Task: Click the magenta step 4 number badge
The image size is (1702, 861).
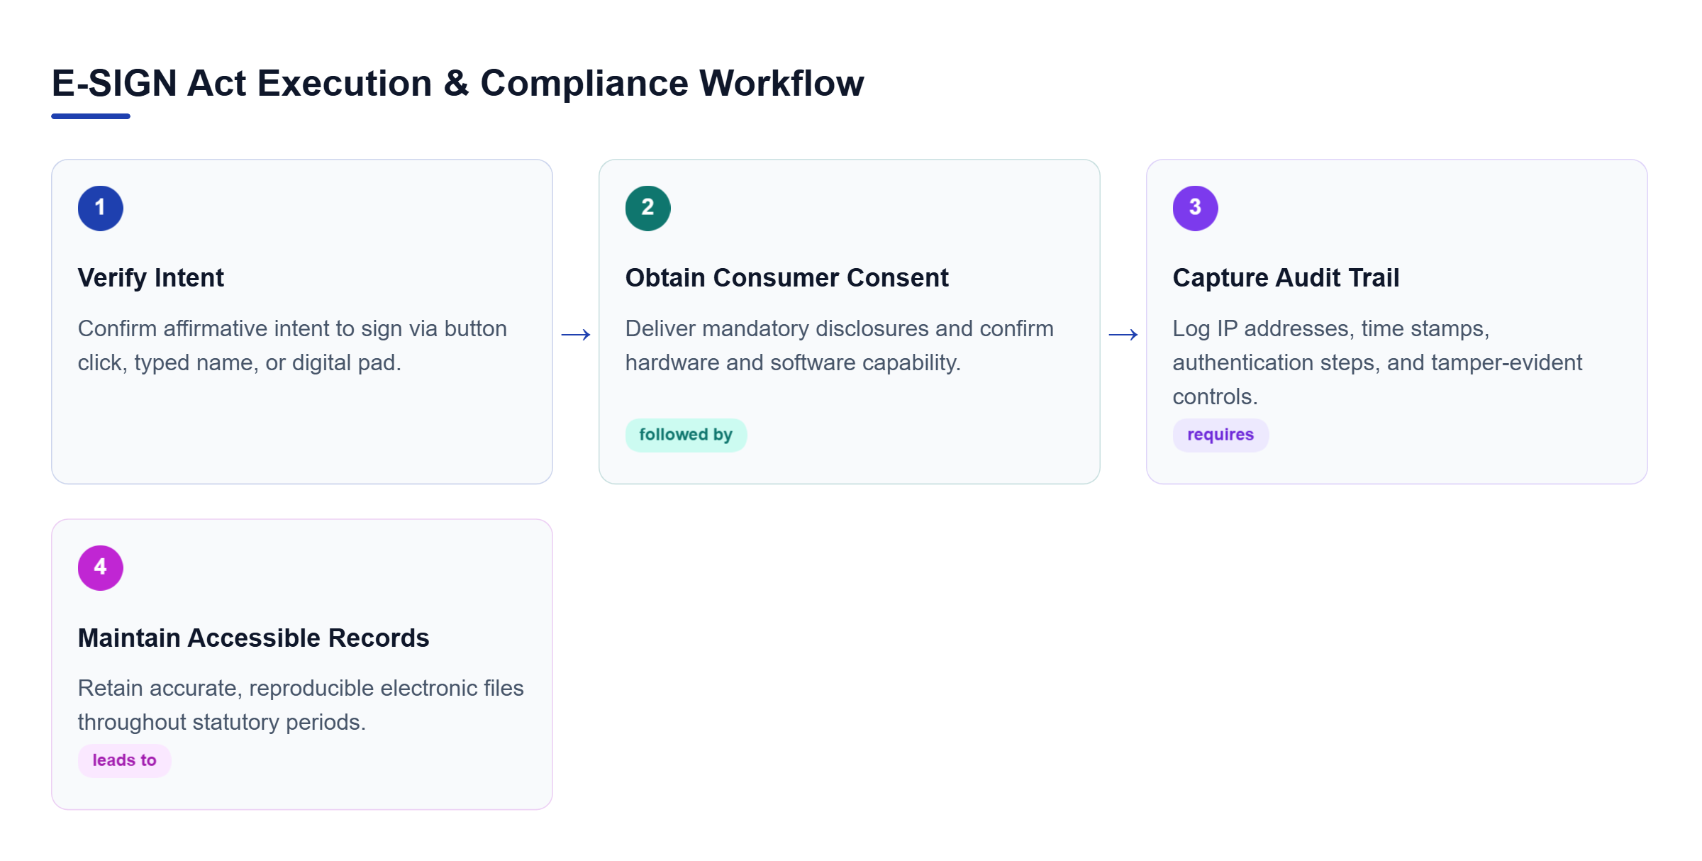Action: [101, 568]
